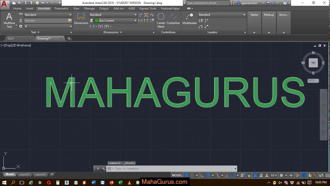The width and height of the screenshot is (330, 186).
Task: Toggle lineweight display in status bar
Action: 242,175
